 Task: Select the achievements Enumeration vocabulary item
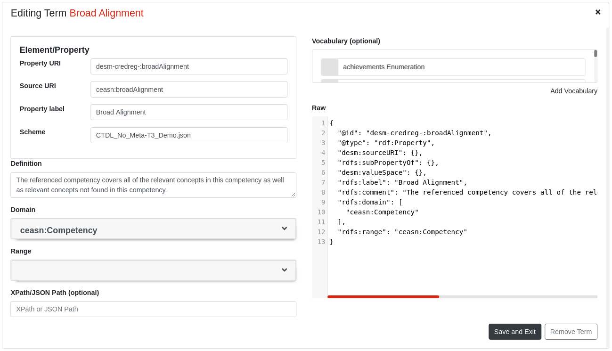coord(384,67)
